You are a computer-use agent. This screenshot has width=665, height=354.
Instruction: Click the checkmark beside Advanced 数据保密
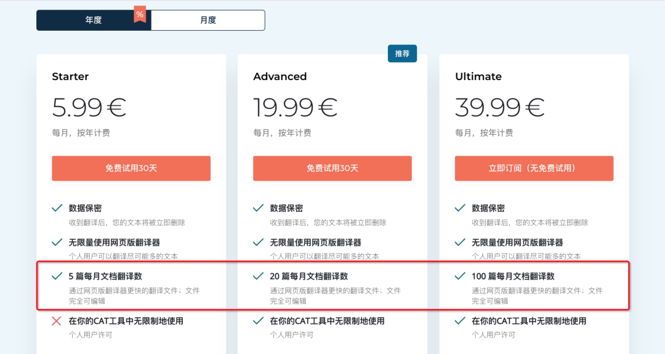[258, 208]
